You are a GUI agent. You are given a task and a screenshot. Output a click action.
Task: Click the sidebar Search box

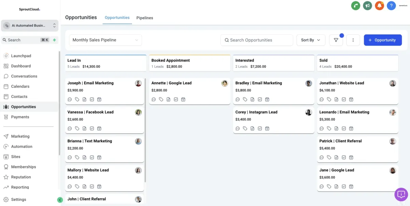click(x=26, y=40)
